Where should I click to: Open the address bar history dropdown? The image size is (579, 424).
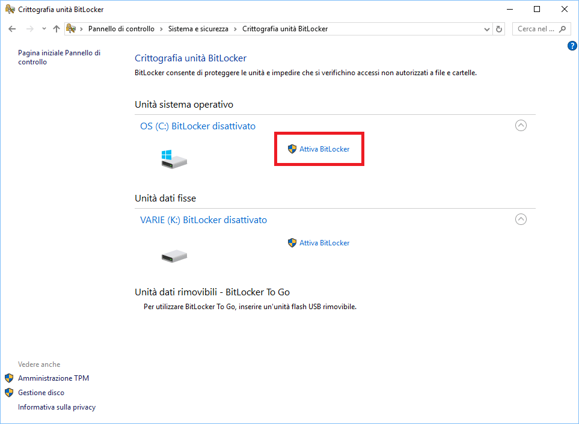[x=487, y=29]
